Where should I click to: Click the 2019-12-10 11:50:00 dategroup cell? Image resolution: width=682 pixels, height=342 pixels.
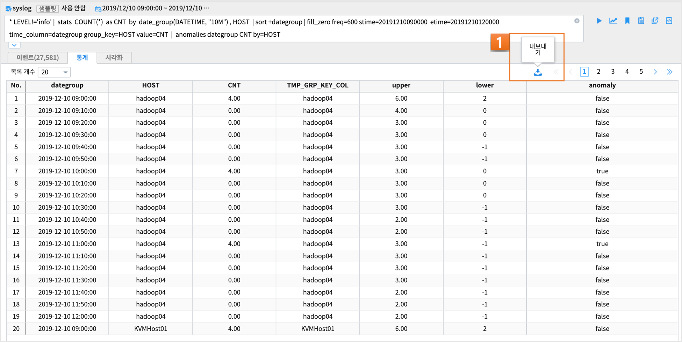click(67, 304)
